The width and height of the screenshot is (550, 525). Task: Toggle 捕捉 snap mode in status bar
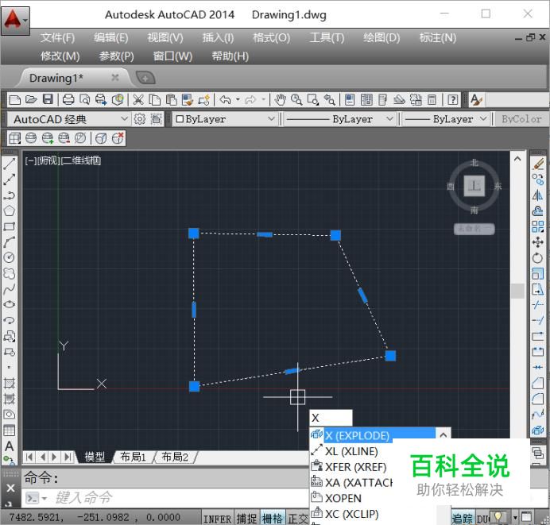[247, 519]
